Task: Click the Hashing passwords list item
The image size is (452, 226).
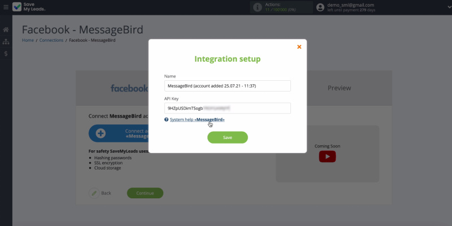Action: click(112, 158)
